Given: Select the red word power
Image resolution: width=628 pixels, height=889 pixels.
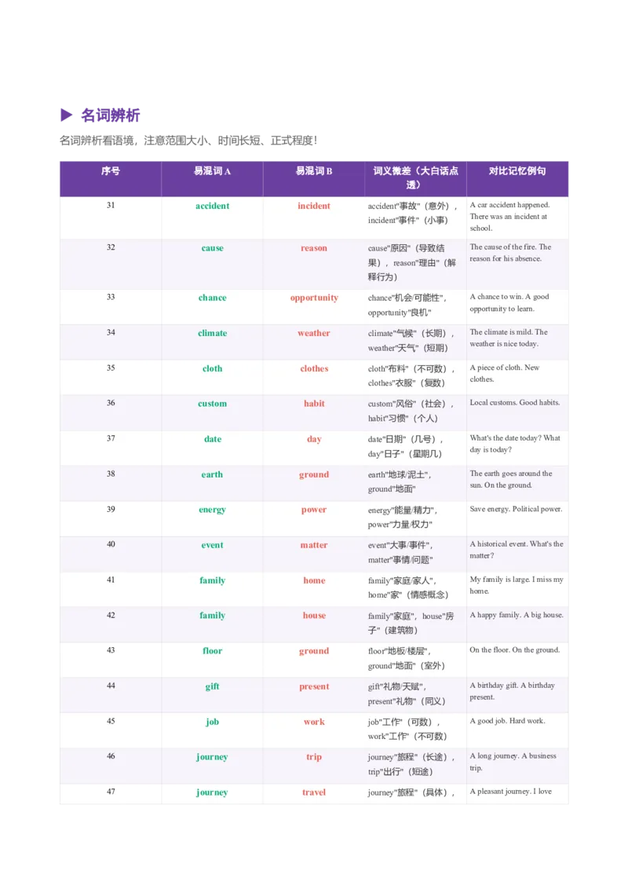Looking at the screenshot, I should (314, 510).
